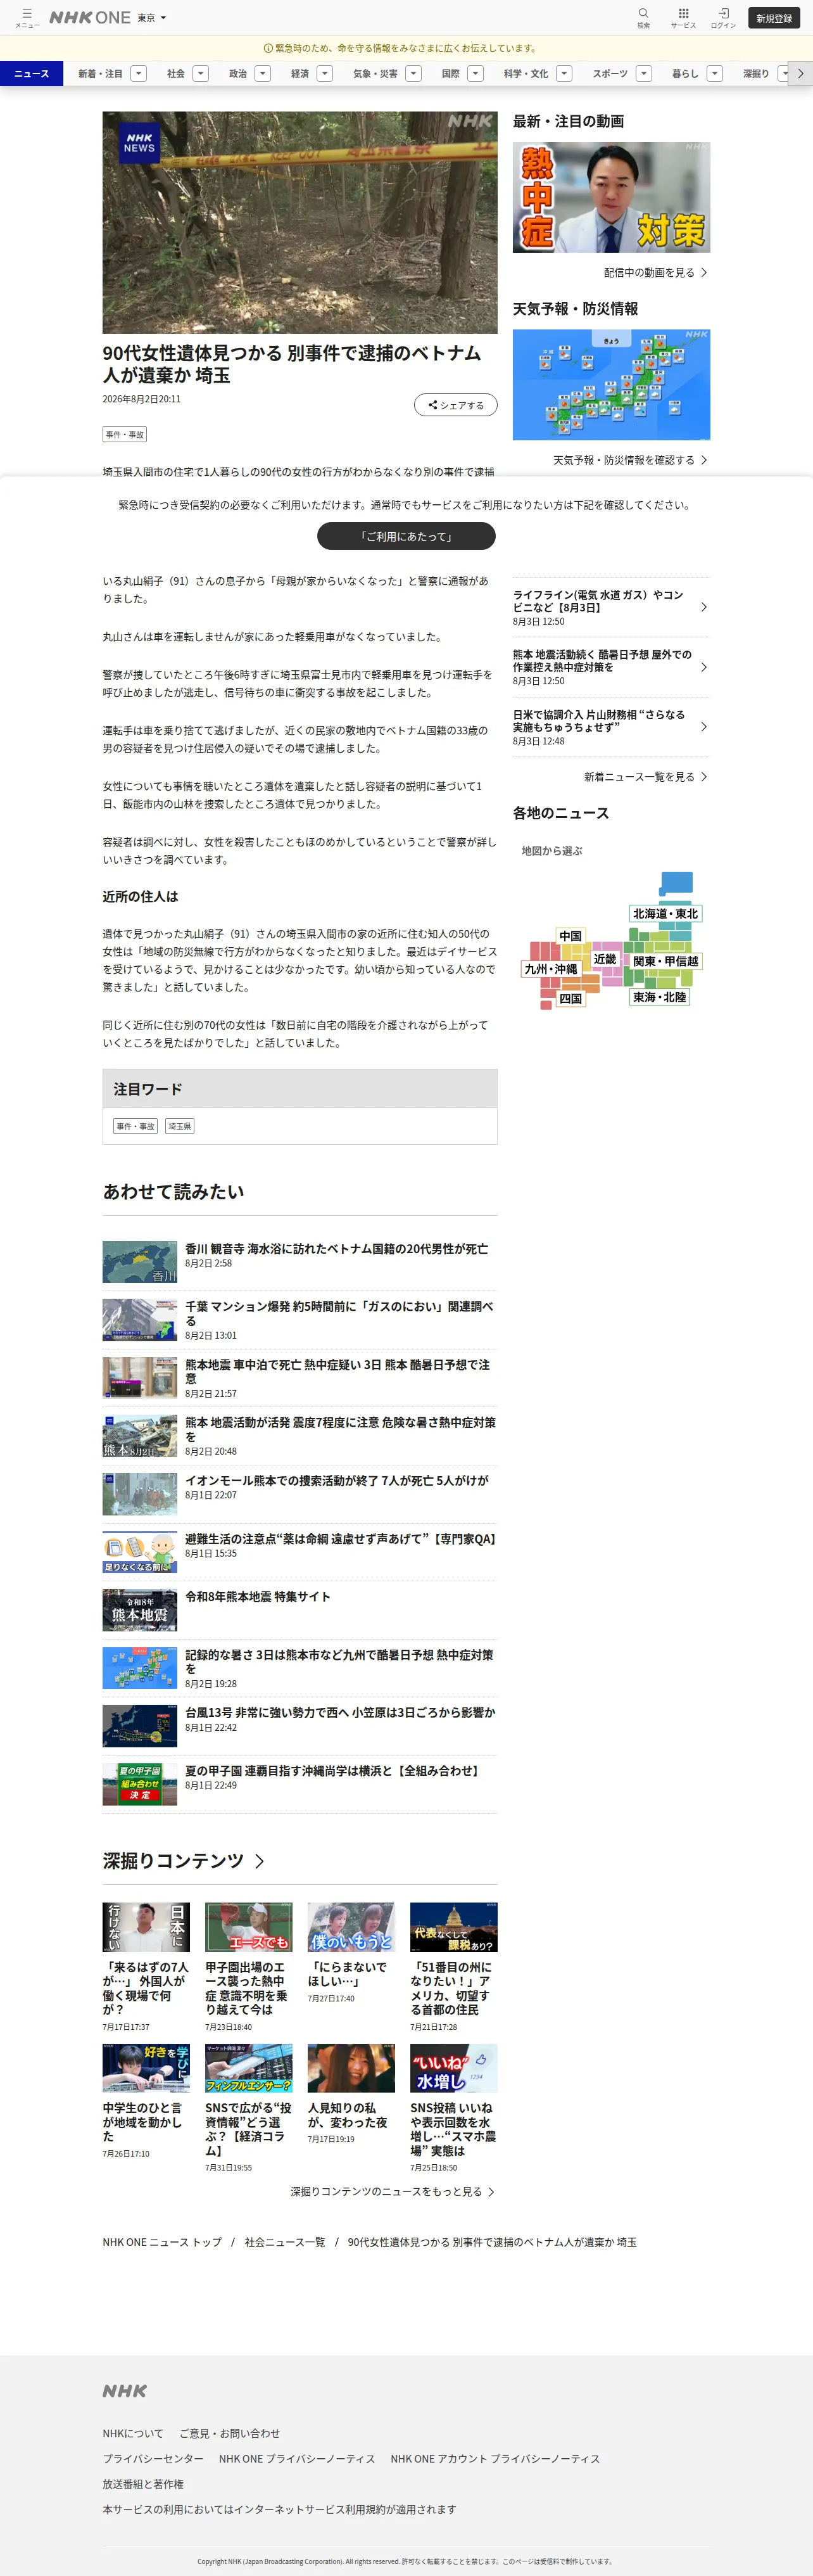This screenshot has height=2576, width=813.
Task: Select the ニュース tab
Action: (32, 73)
